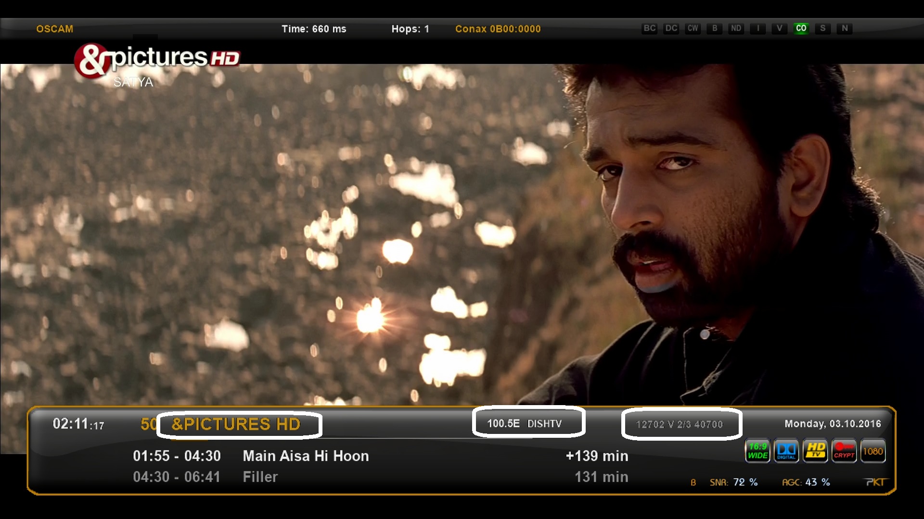
Task: Click the 16:9 WIDE icon
Action: point(757,451)
